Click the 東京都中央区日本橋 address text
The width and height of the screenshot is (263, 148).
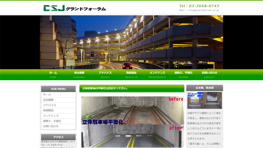click(58, 142)
